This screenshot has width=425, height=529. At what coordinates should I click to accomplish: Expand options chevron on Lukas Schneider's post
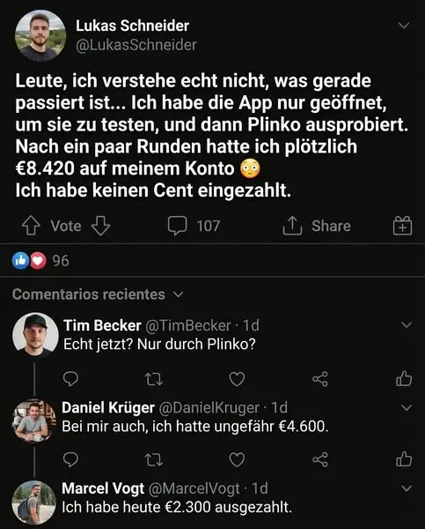404,26
